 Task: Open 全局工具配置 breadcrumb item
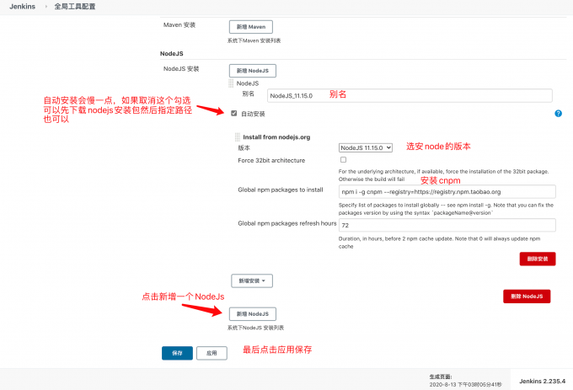[x=75, y=7]
